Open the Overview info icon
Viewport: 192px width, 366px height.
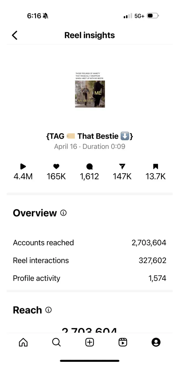pyautogui.click(x=63, y=213)
